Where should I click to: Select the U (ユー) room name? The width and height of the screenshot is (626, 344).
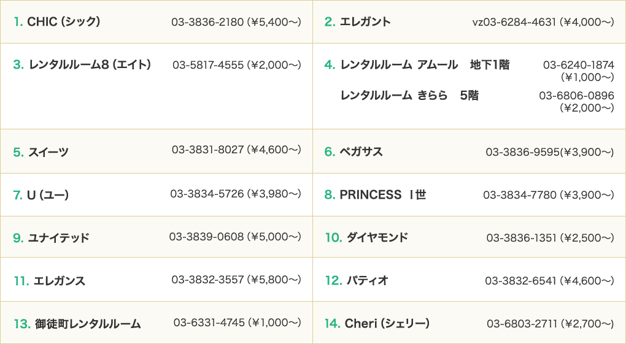pos(48,195)
